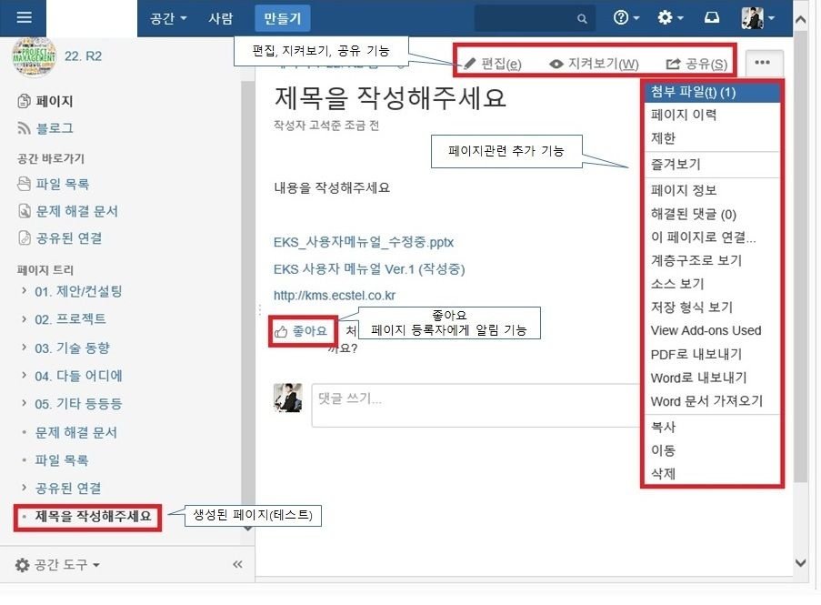Click the 공유된 연결 shortcut icon
Viewport: 821px width, 605px height.
24,238
